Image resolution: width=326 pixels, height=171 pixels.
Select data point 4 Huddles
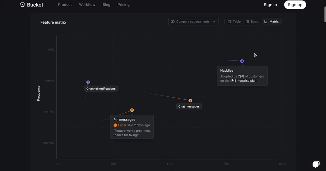pos(242,61)
